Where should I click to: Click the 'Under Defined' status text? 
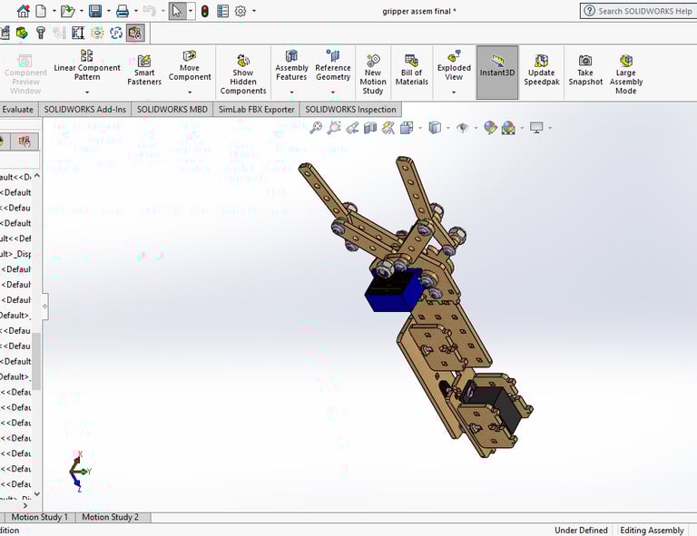click(x=581, y=531)
